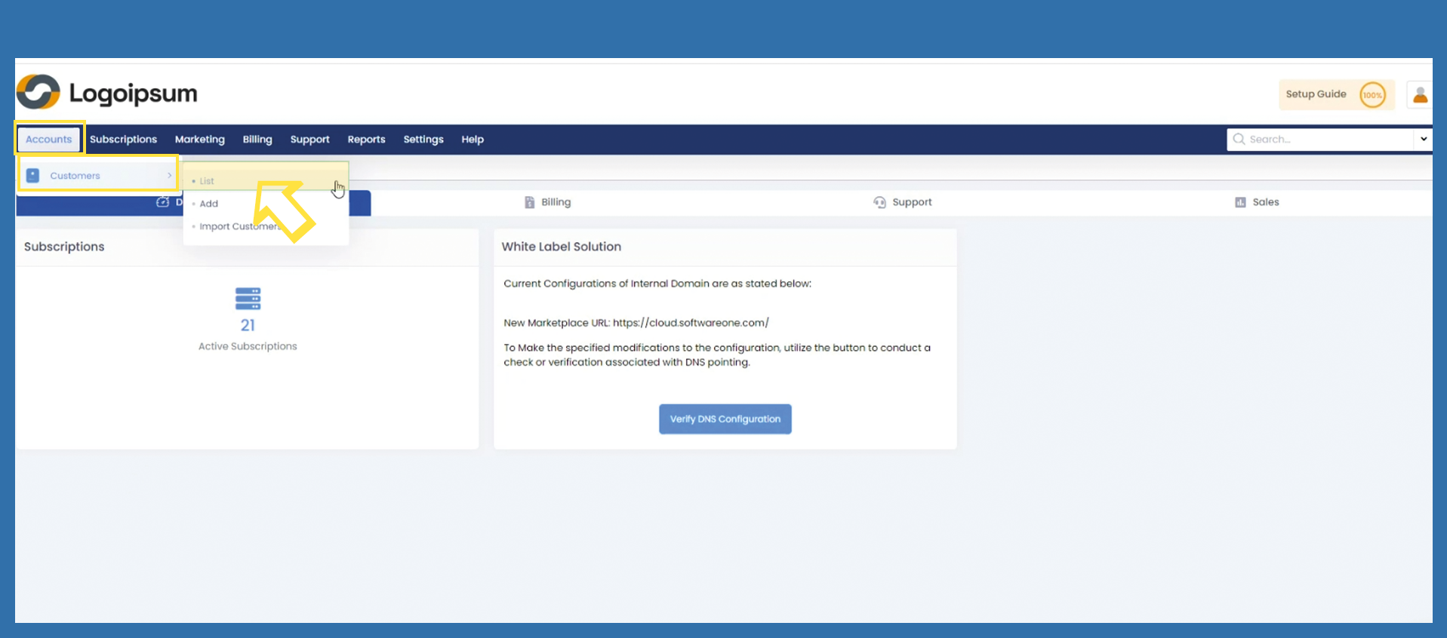Open the Accounts menu
Image resolution: width=1447 pixels, height=638 pixels.
tap(49, 140)
